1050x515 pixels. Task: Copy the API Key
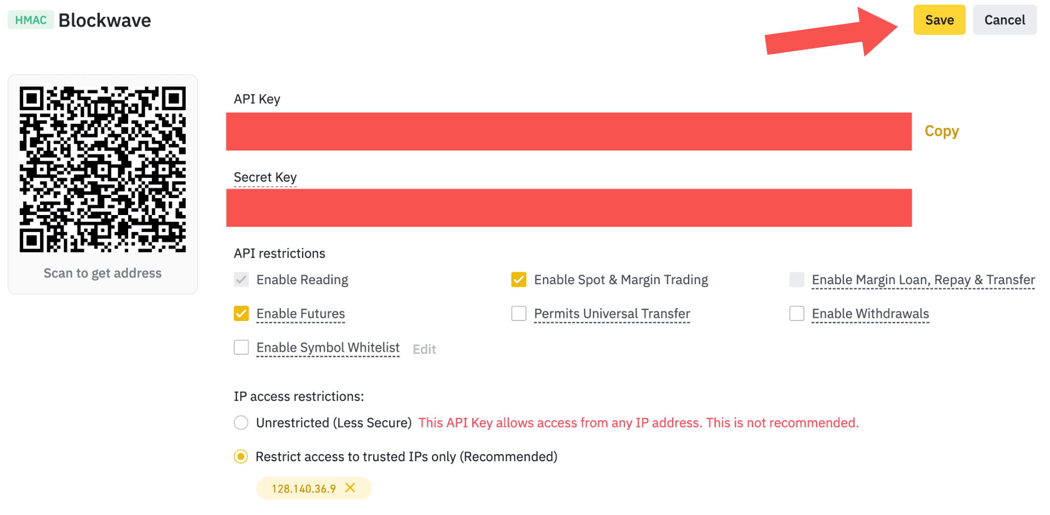point(941,131)
